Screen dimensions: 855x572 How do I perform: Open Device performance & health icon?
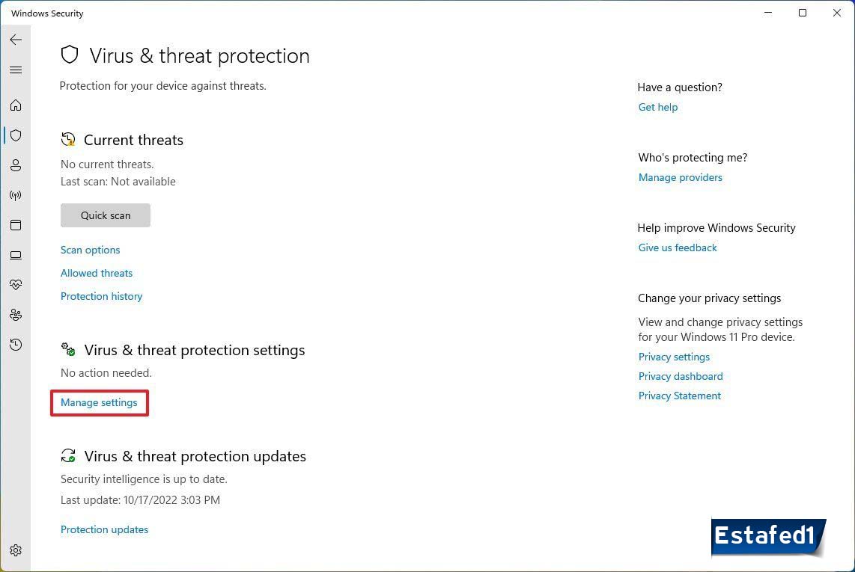coord(16,285)
